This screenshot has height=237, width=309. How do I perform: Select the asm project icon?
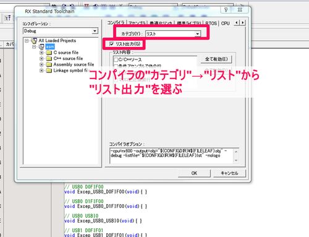tap(41, 47)
